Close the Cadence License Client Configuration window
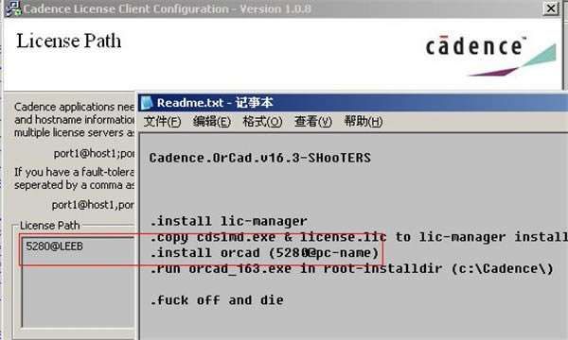 tap(551, 8)
